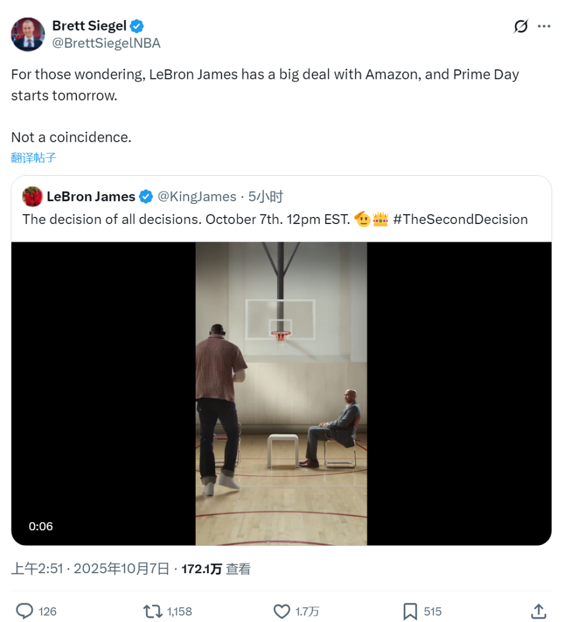Viewport: 564px width, 622px height.
Task: Click the 172.1万 views count
Action: tap(202, 569)
